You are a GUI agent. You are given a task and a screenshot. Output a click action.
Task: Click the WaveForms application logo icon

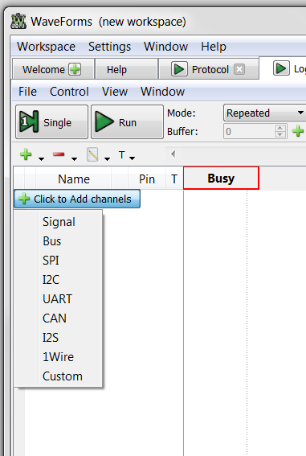pyautogui.click(x=18, y=21)
